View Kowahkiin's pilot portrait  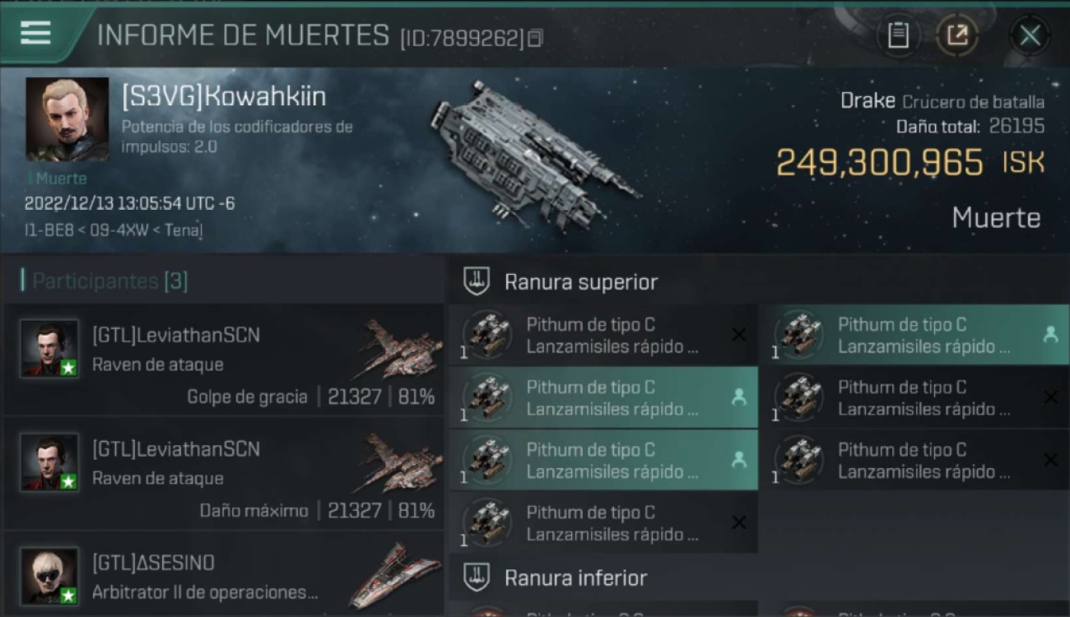(67, 119)
